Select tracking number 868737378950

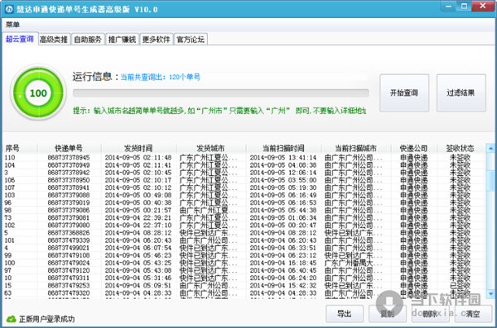(x=69, y=180)
